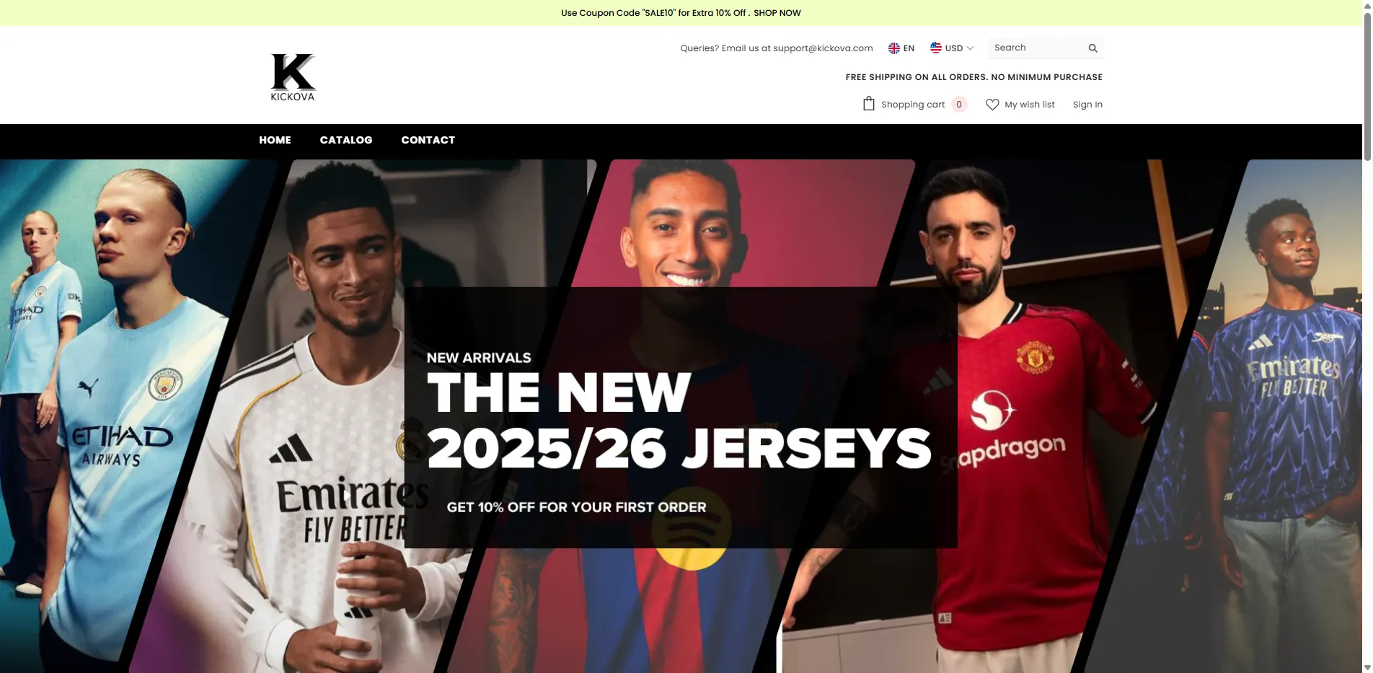This screenshot has height=673, width=1373.
Task: Click scrollbar down arrow
Action: pos(1367,668)
